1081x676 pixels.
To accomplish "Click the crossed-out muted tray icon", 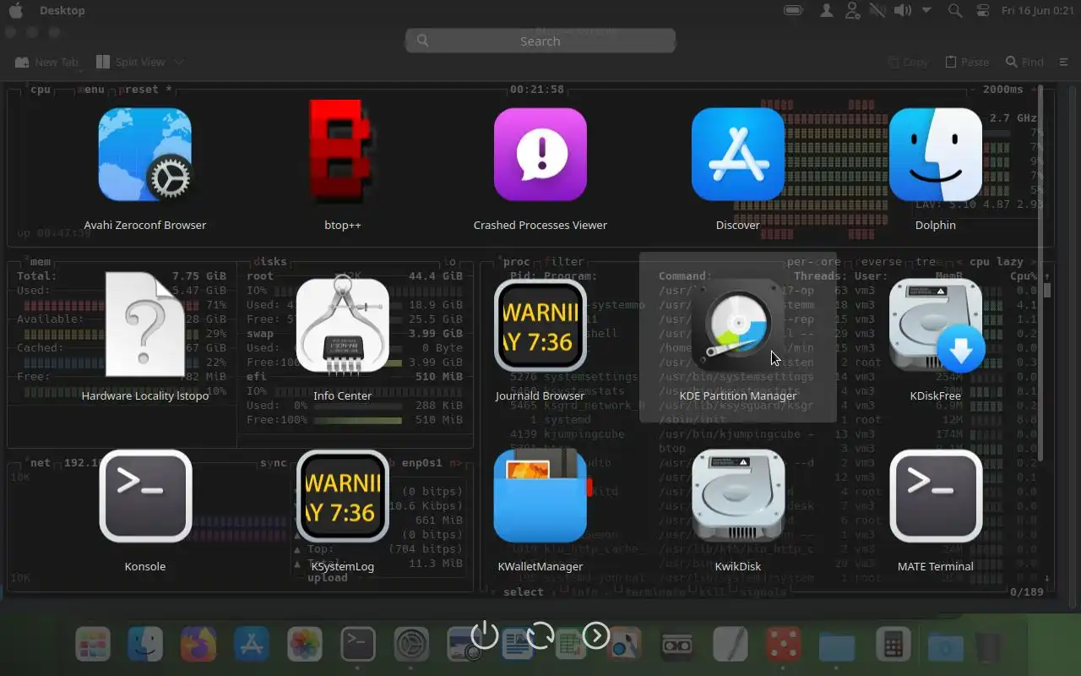I will [877, 10].
